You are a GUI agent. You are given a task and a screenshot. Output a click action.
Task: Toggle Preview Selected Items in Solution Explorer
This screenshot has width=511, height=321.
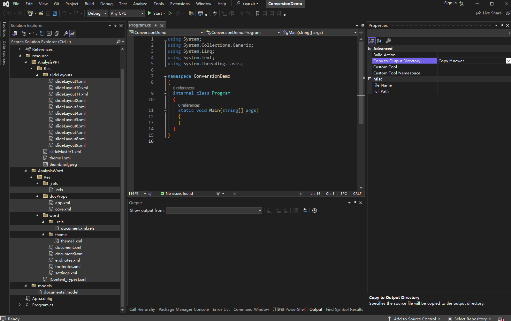click(x=73, y=34)
